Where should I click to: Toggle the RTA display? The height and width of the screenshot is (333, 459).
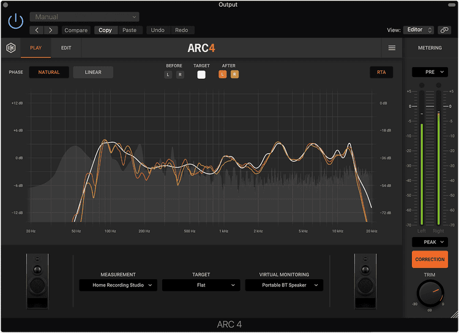[x=381, y=72]
